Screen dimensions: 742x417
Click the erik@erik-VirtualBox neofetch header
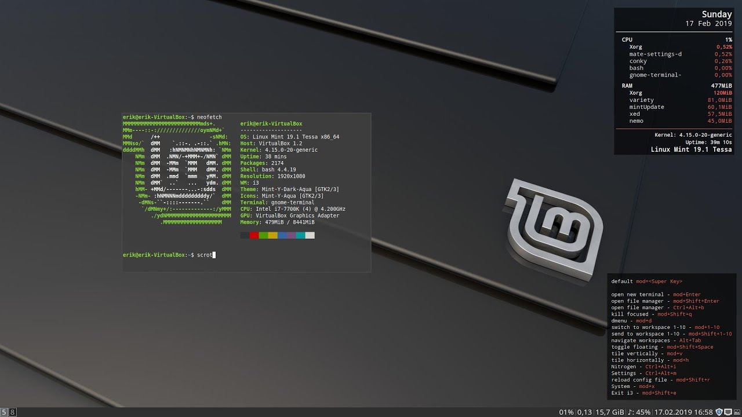(271, 123)
